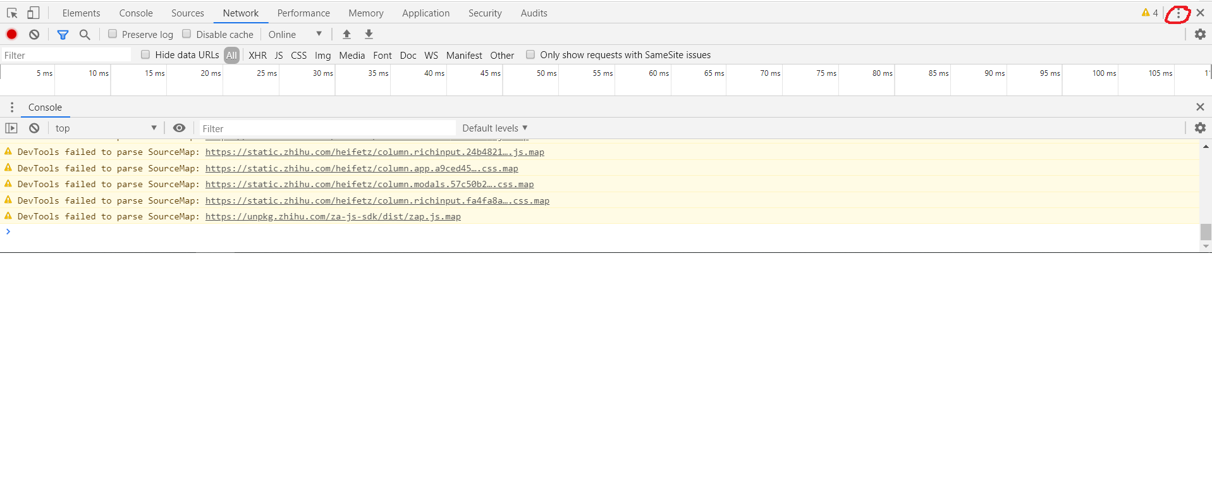The image size is (1212, 490).
Task: Open column.richinput.24b4821 js.map link
Action: click(374, 152)
